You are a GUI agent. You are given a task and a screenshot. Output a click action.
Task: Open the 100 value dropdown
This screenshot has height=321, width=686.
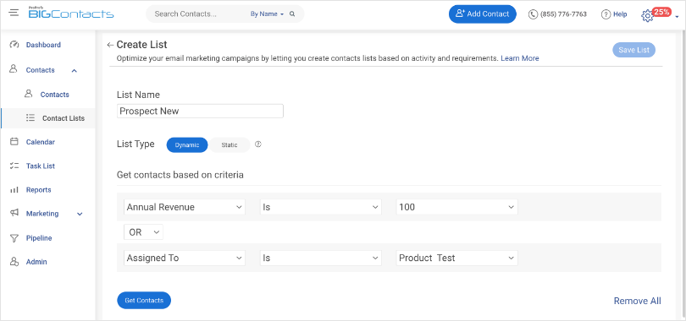point(457,207)
